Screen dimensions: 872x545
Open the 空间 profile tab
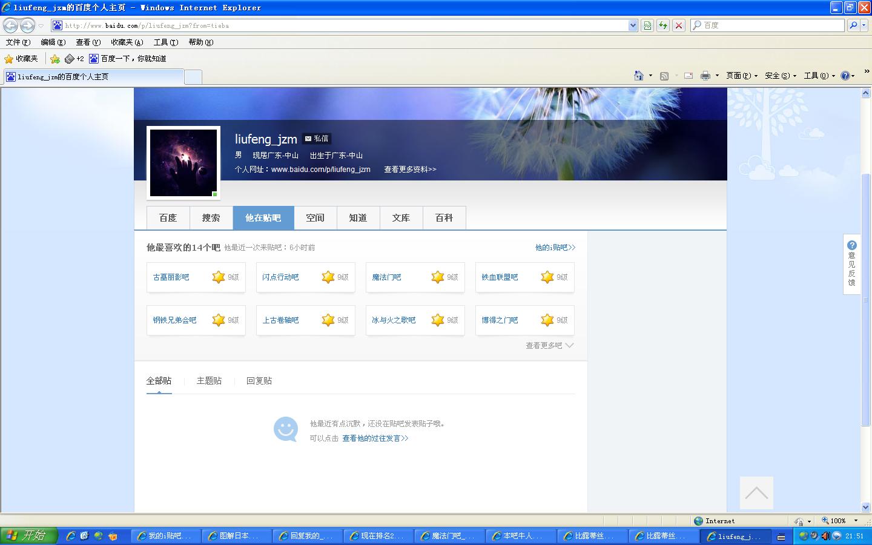(315, 218)
